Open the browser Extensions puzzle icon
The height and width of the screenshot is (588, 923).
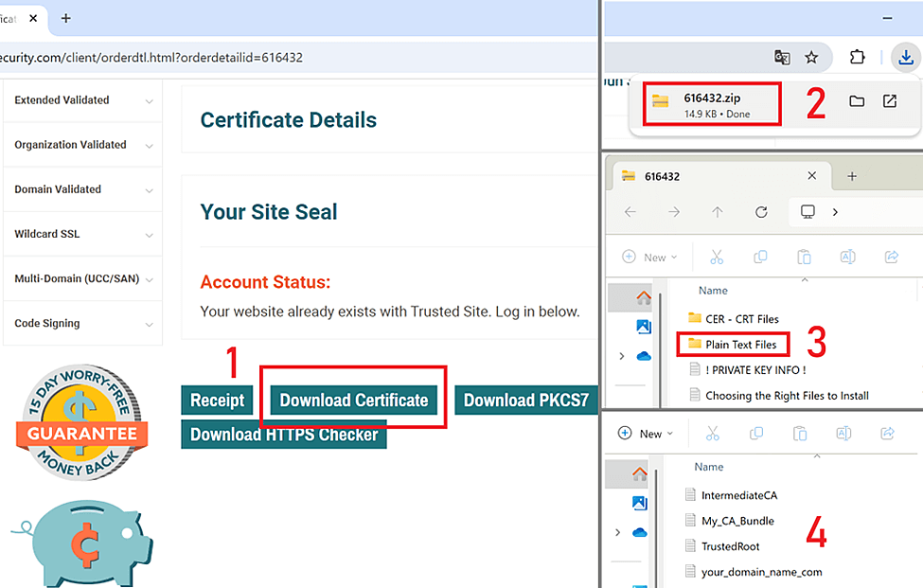point(857,57)
